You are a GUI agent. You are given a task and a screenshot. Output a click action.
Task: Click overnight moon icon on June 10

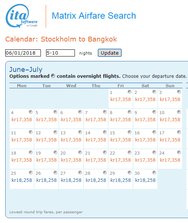[179, 112]
